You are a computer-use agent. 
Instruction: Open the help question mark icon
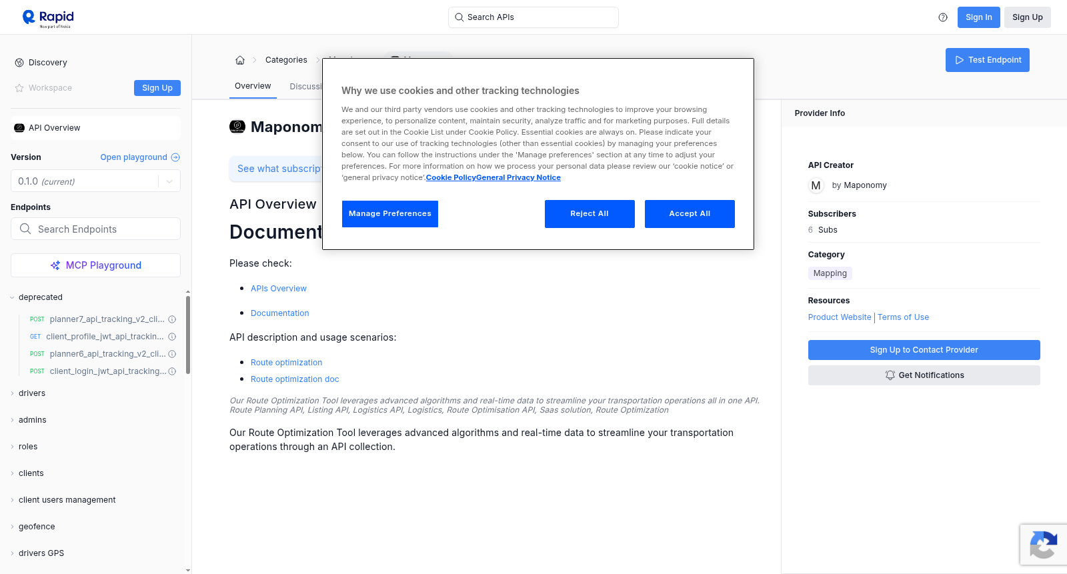(x=943, y=17)
